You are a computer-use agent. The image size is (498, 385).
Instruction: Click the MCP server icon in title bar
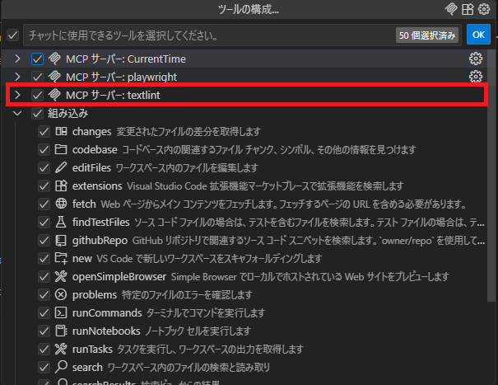[x=451, y=9]
